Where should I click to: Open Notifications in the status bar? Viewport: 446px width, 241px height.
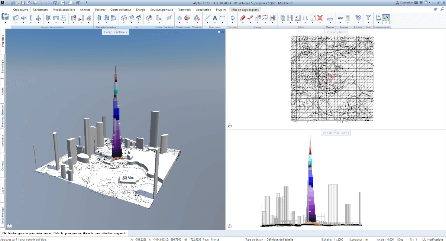(433, 240)
